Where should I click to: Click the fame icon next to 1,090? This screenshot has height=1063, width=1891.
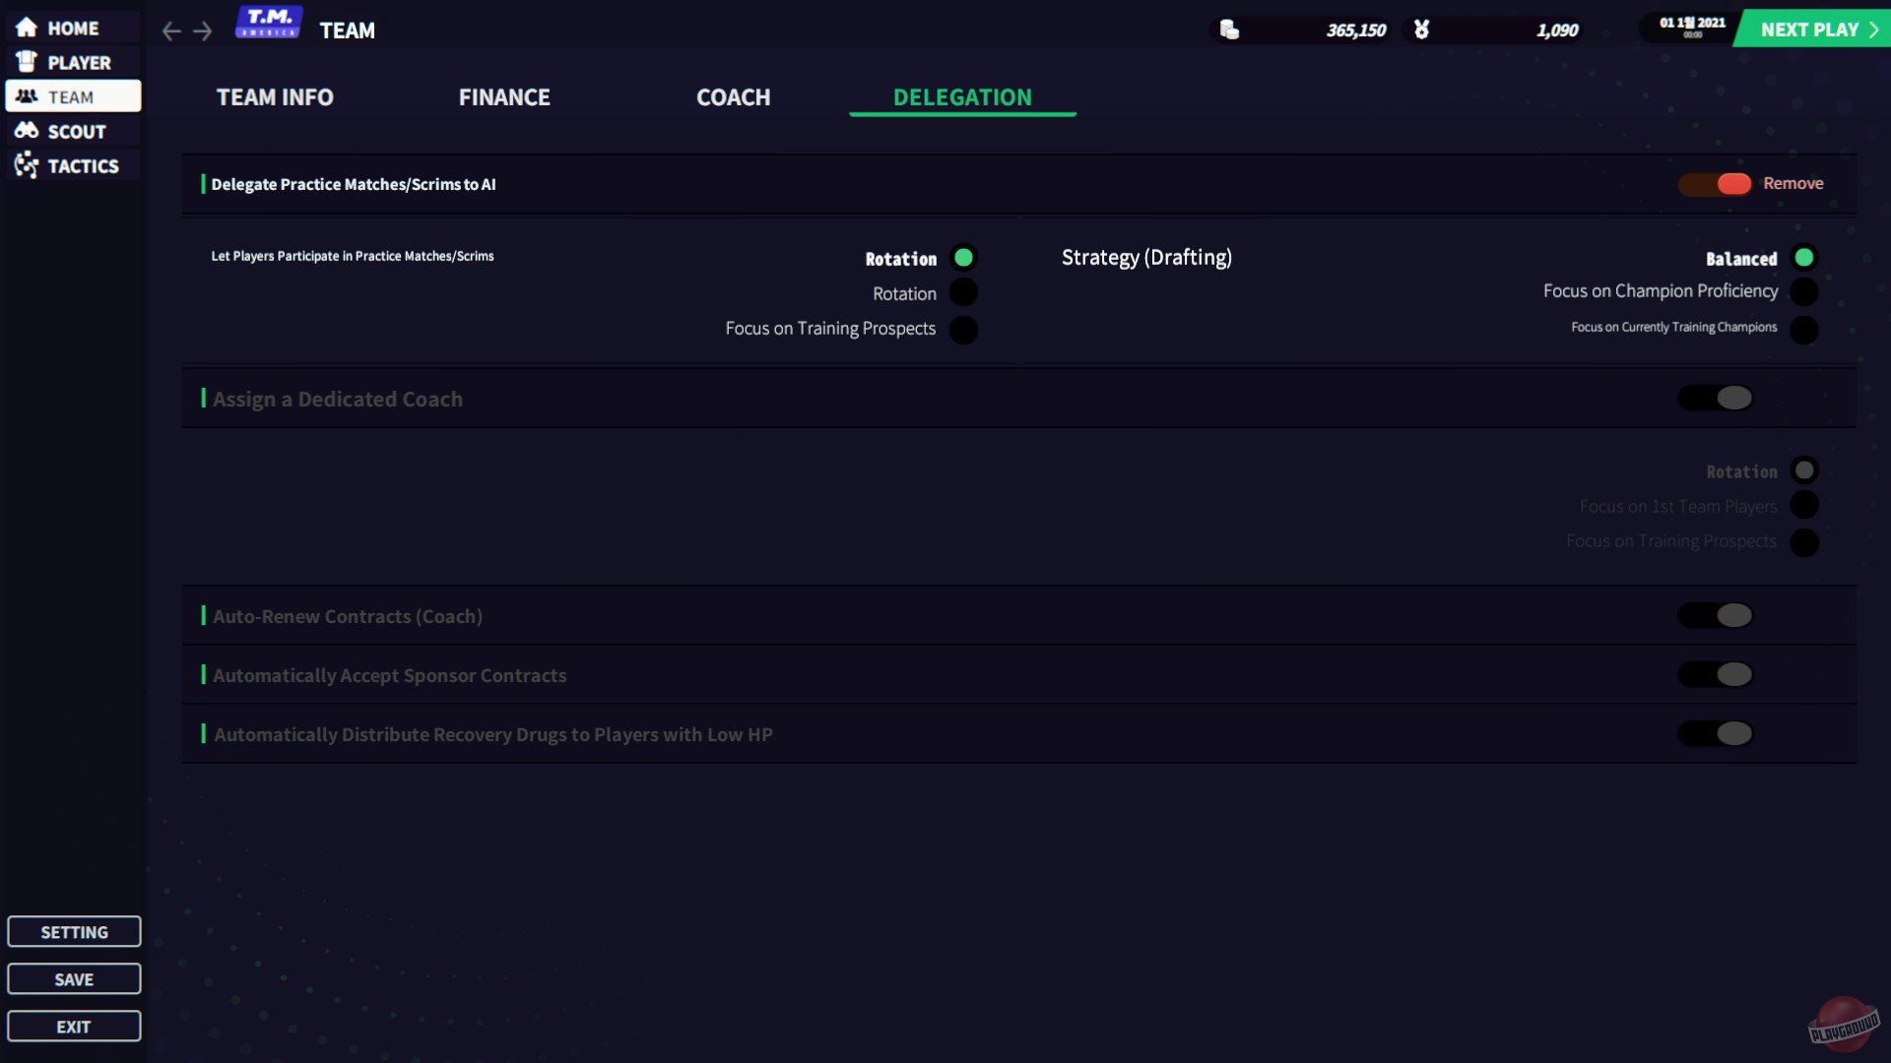tap(1422, 30)
